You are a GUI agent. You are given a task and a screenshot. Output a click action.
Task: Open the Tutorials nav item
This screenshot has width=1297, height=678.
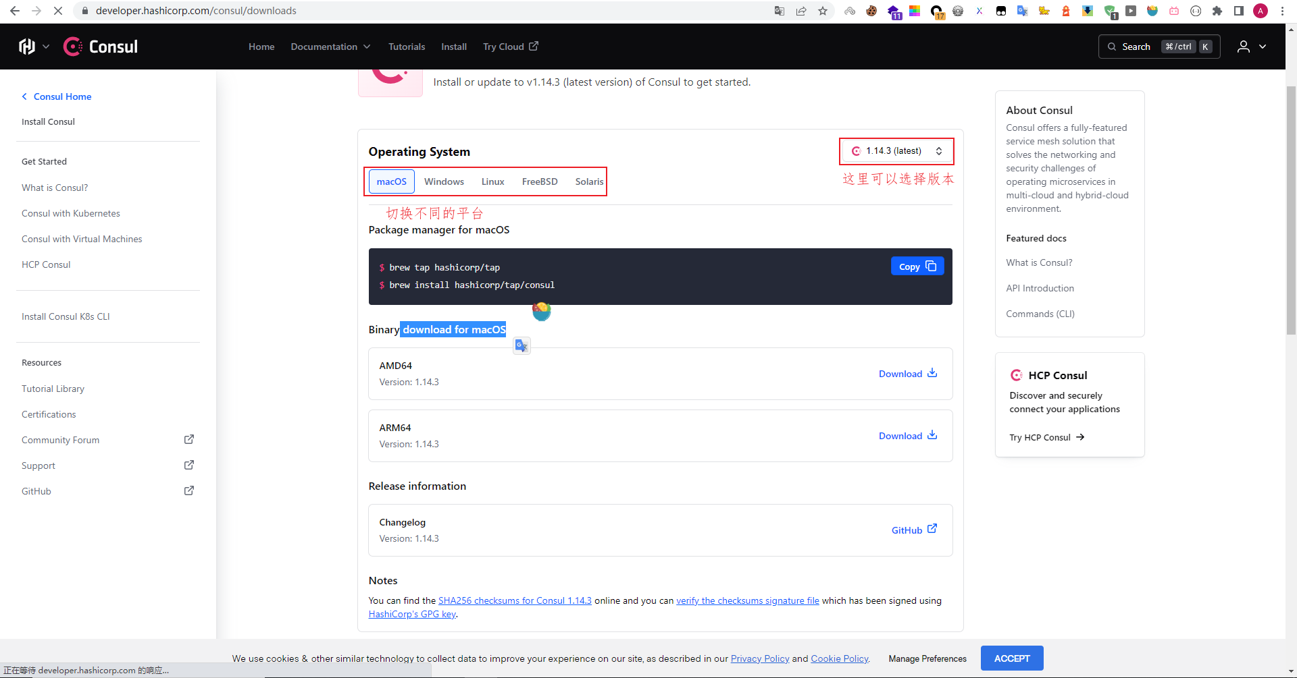(x=407, y=47)
